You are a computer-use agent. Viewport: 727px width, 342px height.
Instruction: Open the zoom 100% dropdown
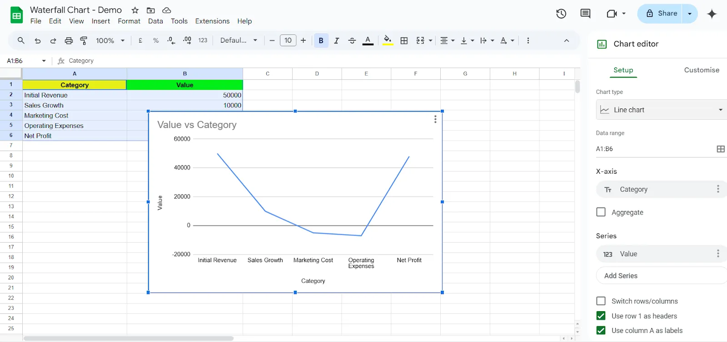click(x=110, y=40)
